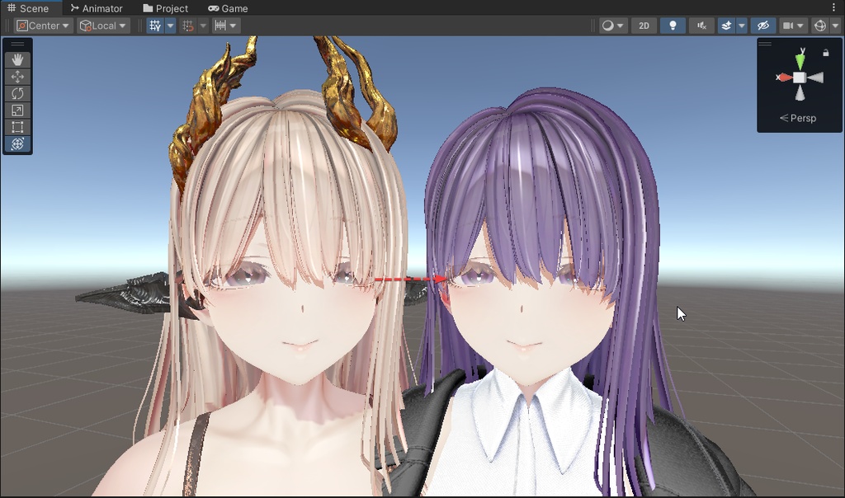The image size is (845, 498).
Task: Toggle scene audio mute button
Action: coord(701,26)
